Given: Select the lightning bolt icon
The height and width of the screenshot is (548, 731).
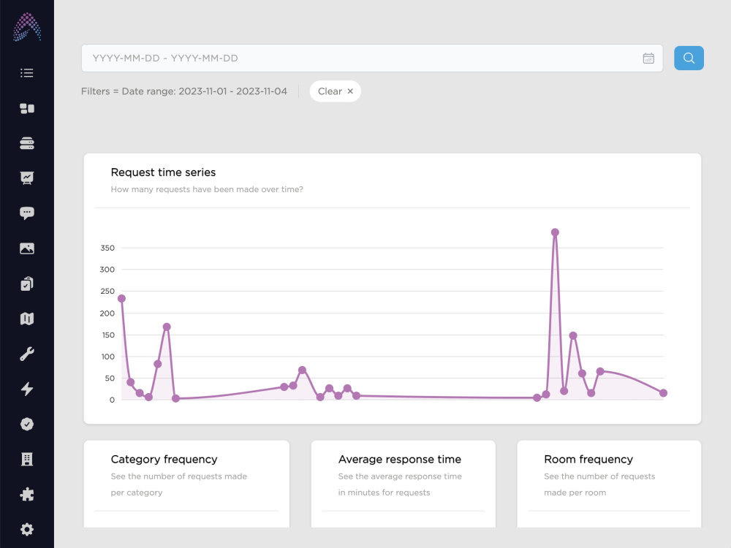Looking at the screenshot, I should (27, 389).
